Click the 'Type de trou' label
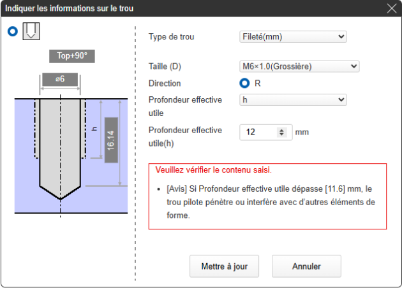 171,36
